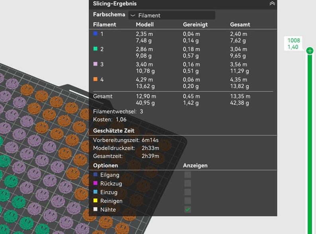Click the Modell column header
Viewport: 316px width, 234px height.
click(145, 25)
